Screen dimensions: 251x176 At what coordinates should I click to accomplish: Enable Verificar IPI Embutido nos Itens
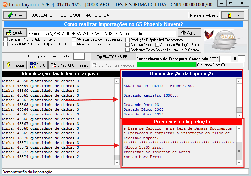tap(5, 39)
